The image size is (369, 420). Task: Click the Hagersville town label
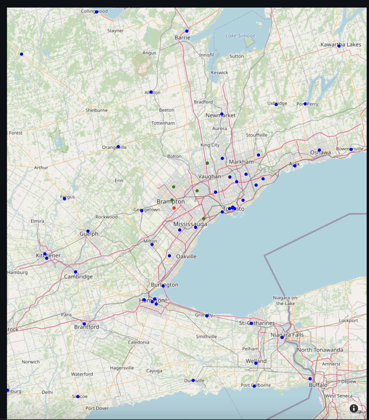click(x=122, y=368)
